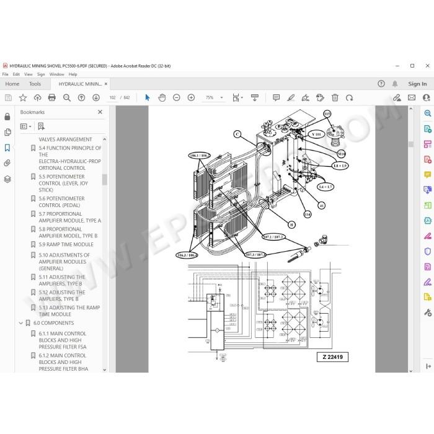Collapse the 6.0 COMPONENTS bookmark
Image resolution: width=434 pixels, height=434 pixels.
pyautogui.click(x=20, y=323)
